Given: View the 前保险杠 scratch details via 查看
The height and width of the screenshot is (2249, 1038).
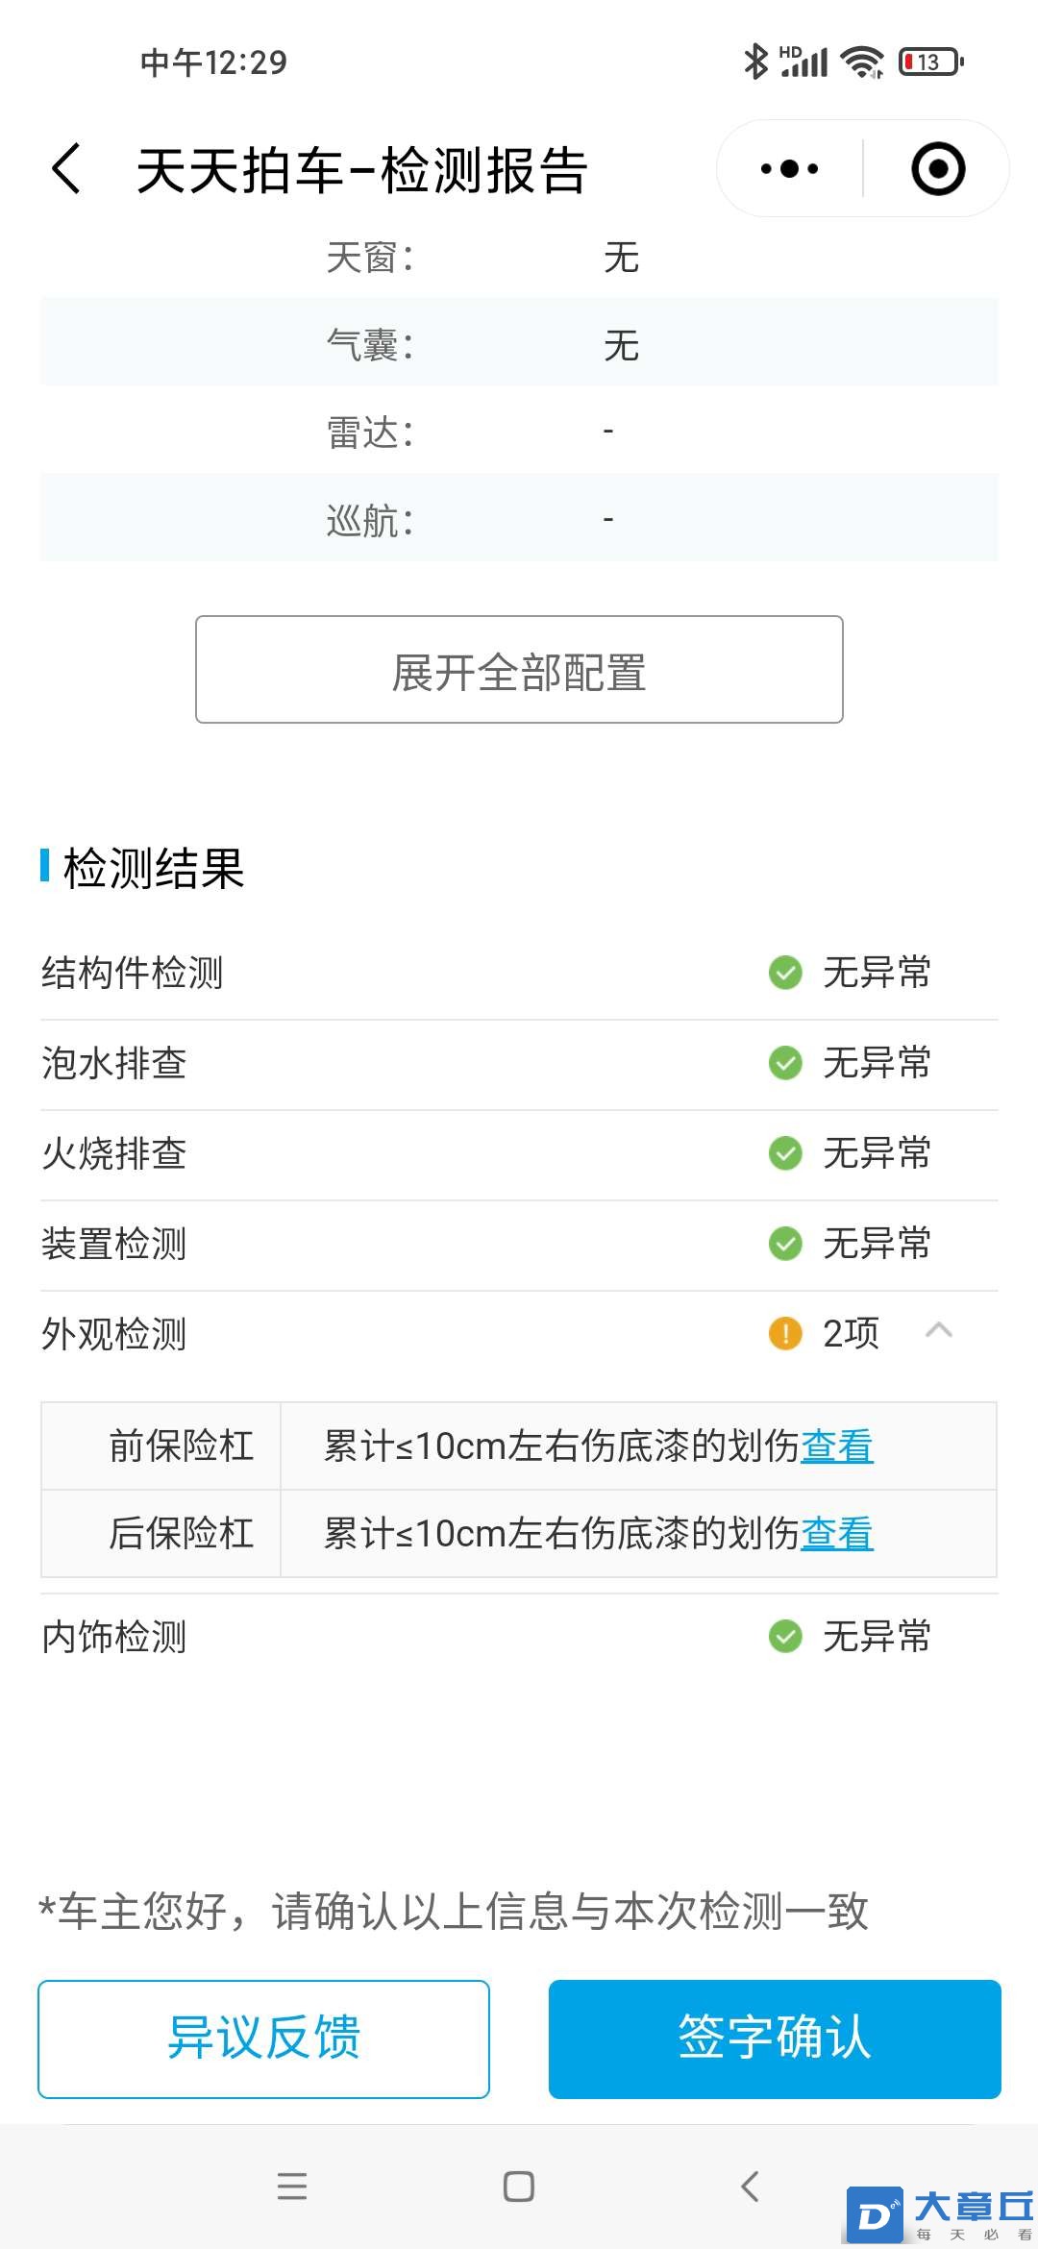Looking at the screenshot, I should tap(837, 1446).
